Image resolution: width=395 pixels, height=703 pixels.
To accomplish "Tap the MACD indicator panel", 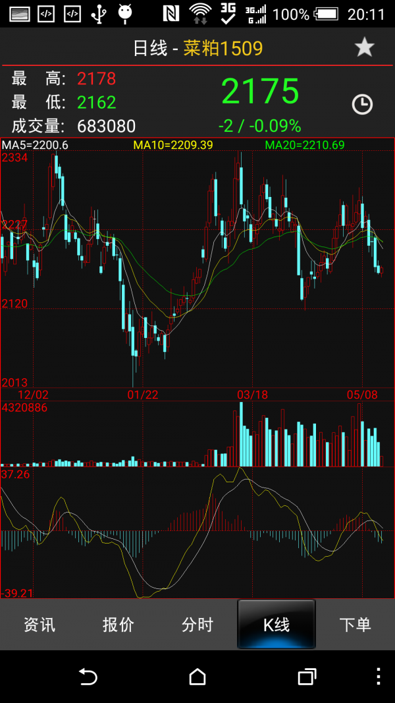I will click(x=197, y=533).
